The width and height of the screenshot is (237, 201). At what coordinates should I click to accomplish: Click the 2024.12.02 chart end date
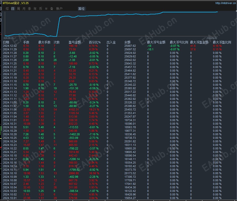click(212, 38)
